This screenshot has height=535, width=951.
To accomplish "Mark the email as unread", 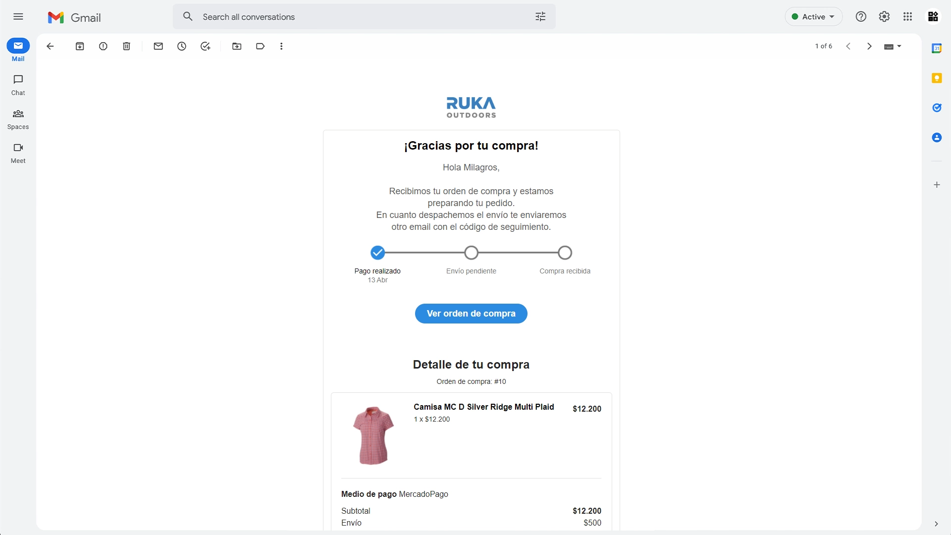I will (x=158, y=46).
